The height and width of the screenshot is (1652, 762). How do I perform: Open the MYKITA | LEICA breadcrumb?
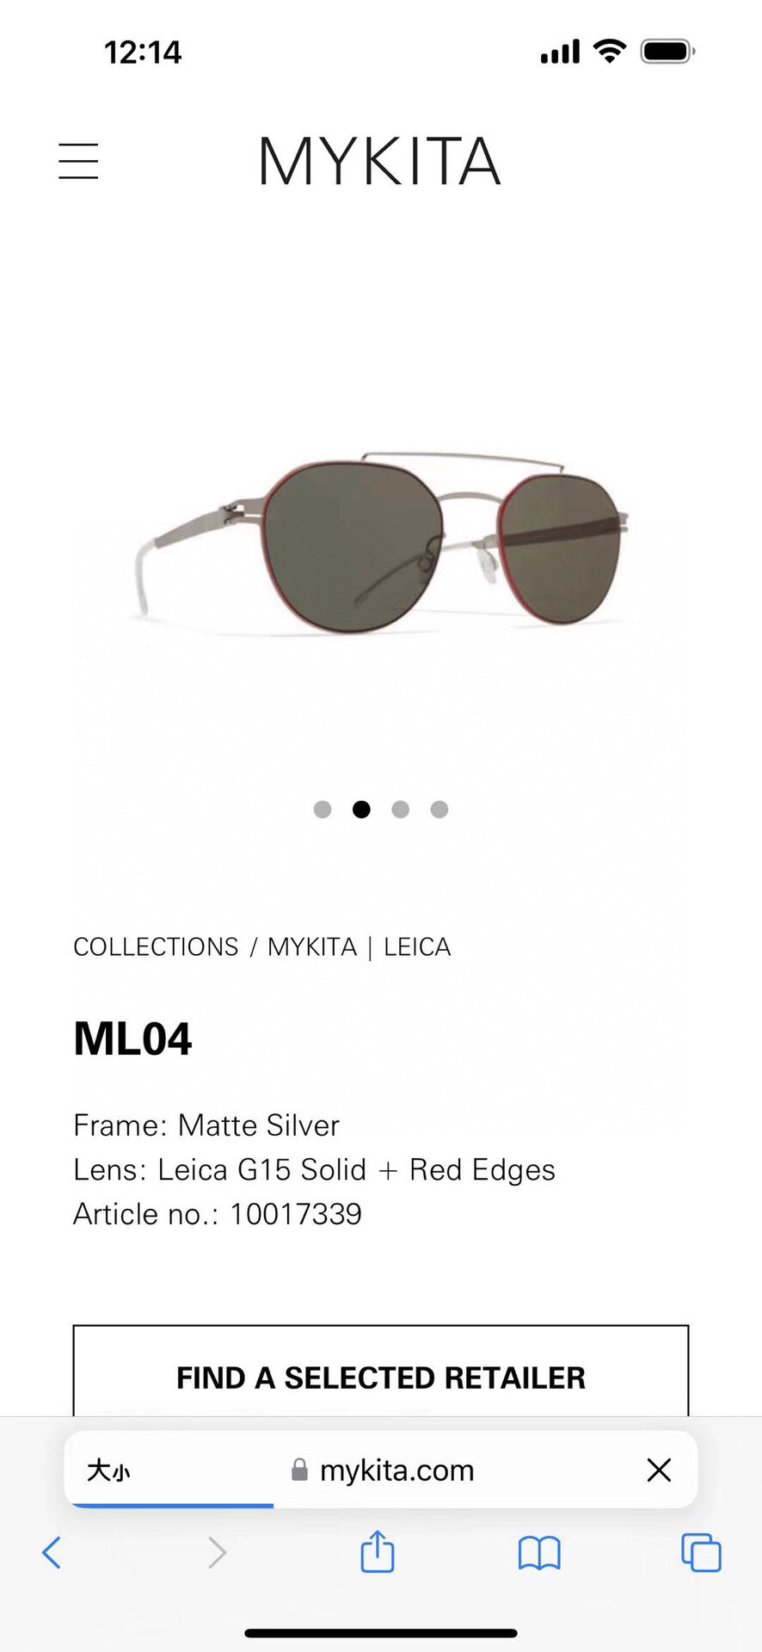coord(359,946)
